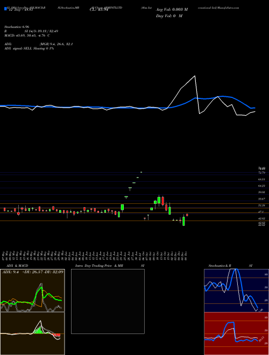Click the Intra Day Trading Price & MRSI title

point(110,266)
